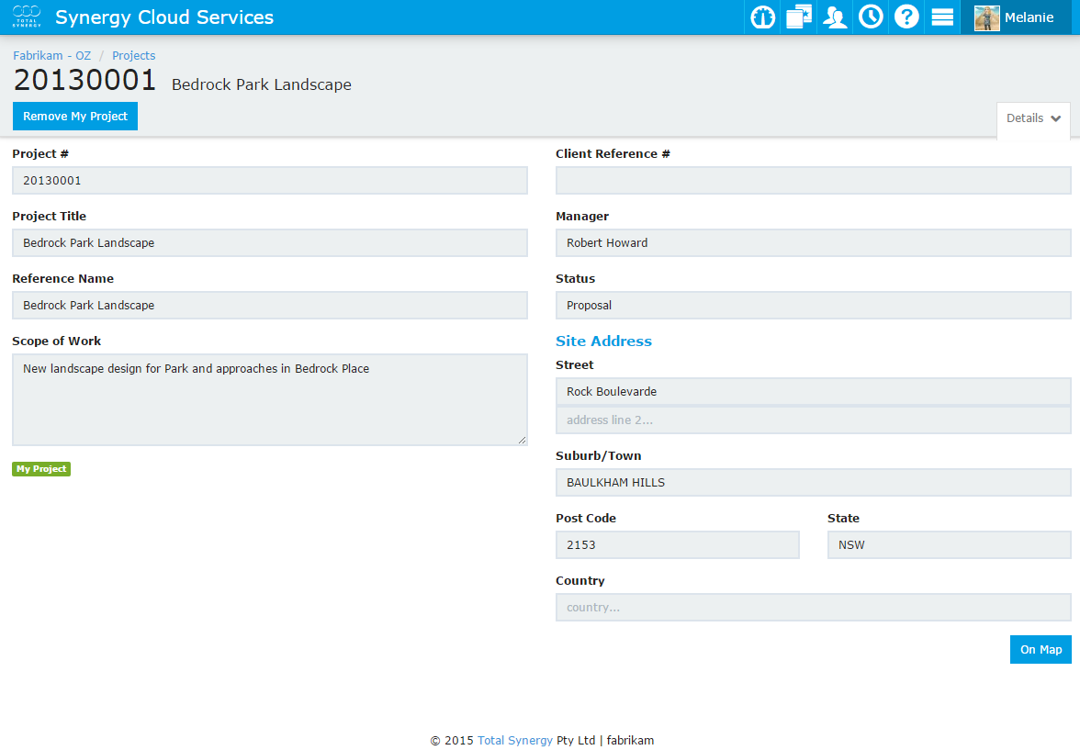Click the Project # field

(270, 181)
